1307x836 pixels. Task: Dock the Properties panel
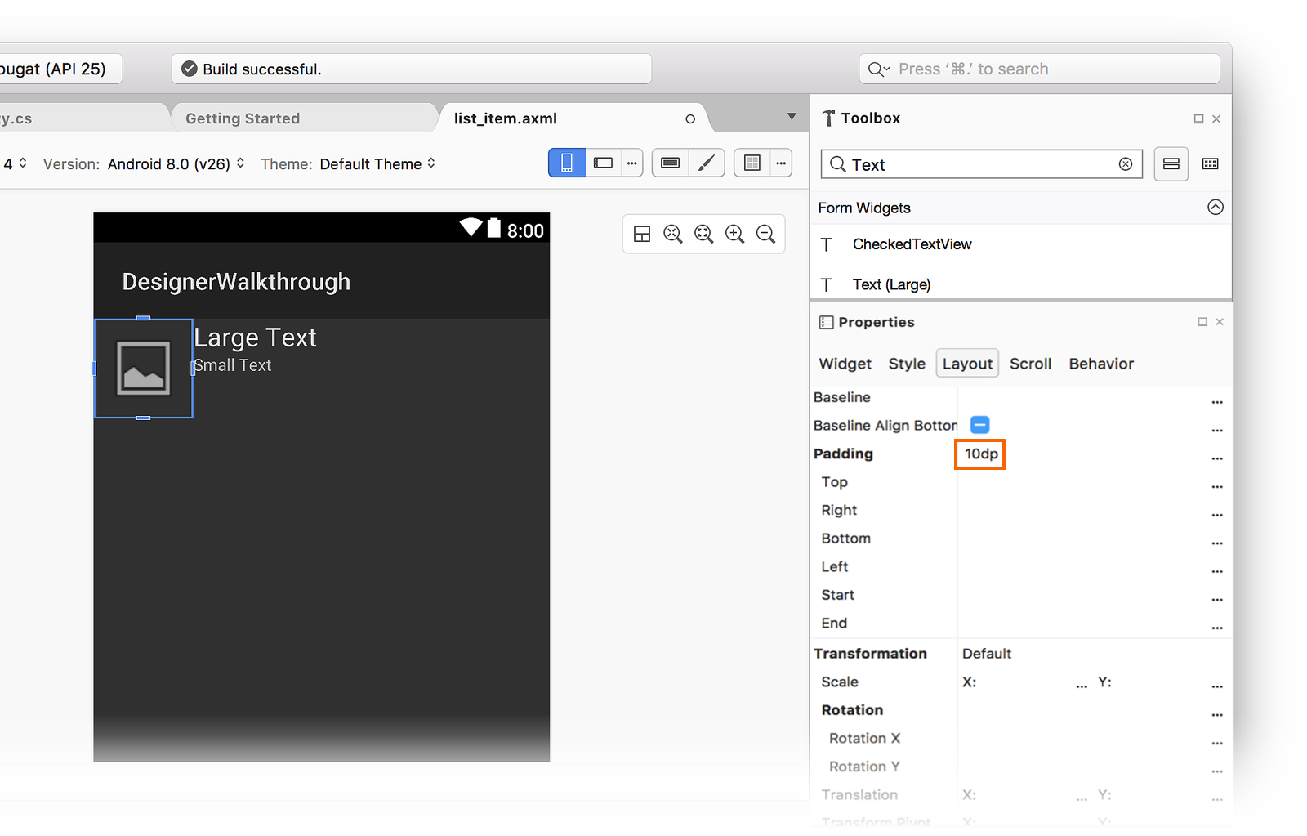point(1202,322)
